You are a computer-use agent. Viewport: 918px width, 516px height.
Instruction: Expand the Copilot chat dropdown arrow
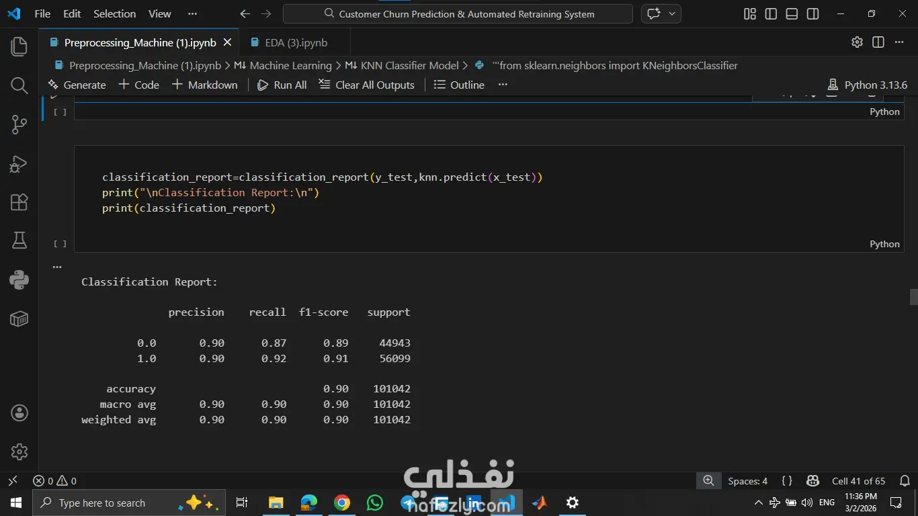pyautogui.click(x=671, y=13)
